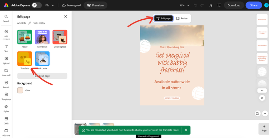This screenshot has width=269, height=138.
Task: Close the Edit page panel
Action: pyautogui.click(x=66, y=16)
